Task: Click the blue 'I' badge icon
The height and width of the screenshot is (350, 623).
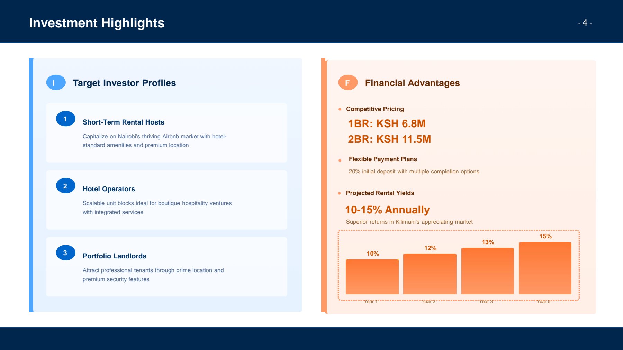Action: [x=56, y=83]
